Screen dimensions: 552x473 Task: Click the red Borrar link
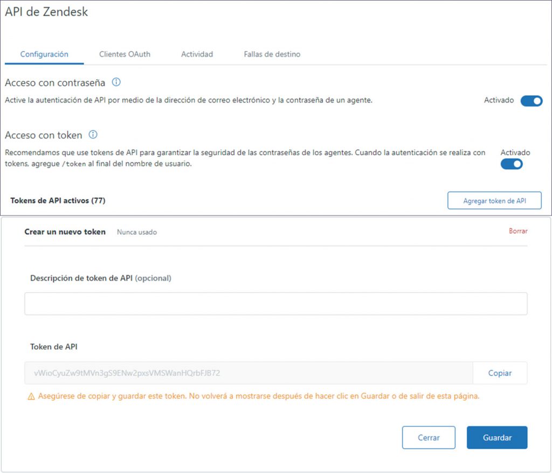tap(518, 231)
